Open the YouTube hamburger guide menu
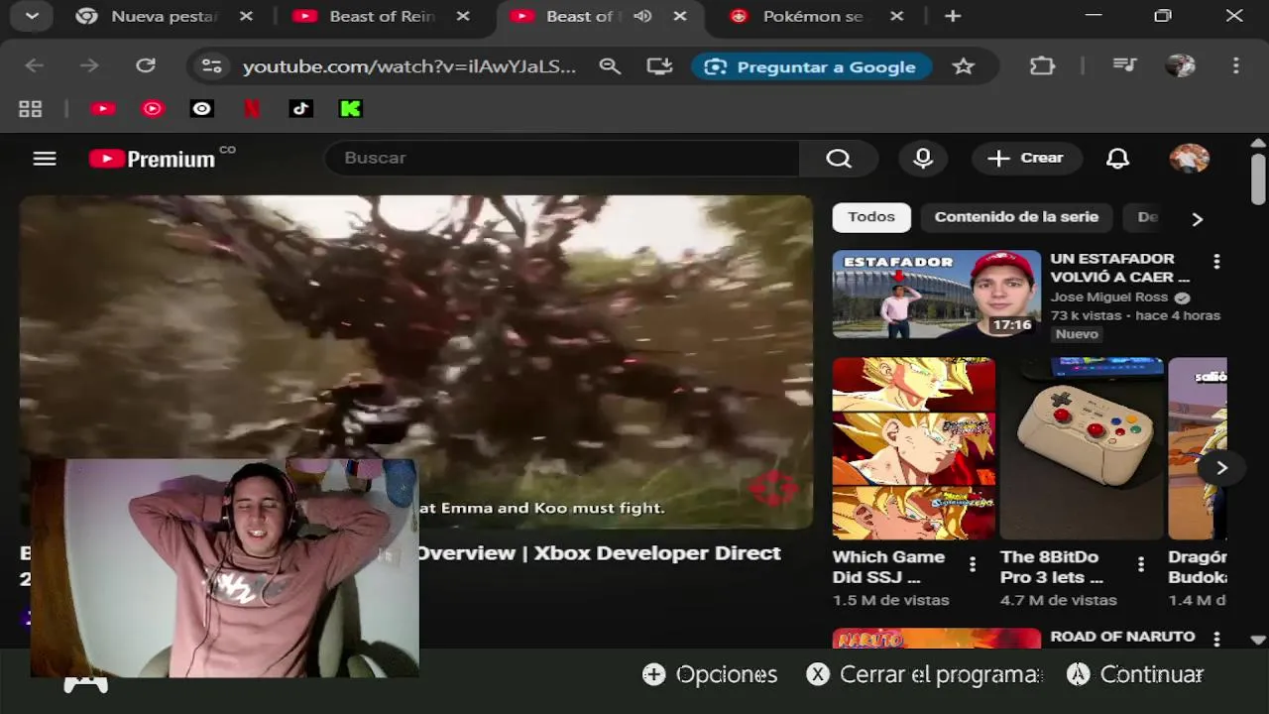Viewport: 1269px width, 714px height. click(45, 159)
